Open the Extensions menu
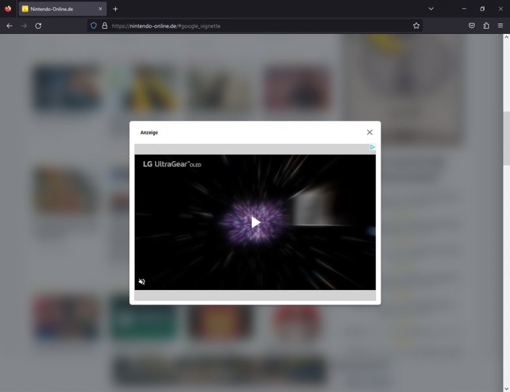510x392 pixels. click(x=486, y=25)
